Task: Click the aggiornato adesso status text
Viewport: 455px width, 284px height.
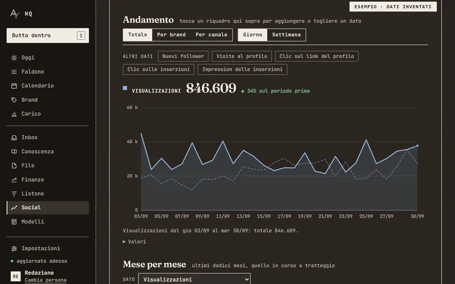Action: [x=42, y=261]
